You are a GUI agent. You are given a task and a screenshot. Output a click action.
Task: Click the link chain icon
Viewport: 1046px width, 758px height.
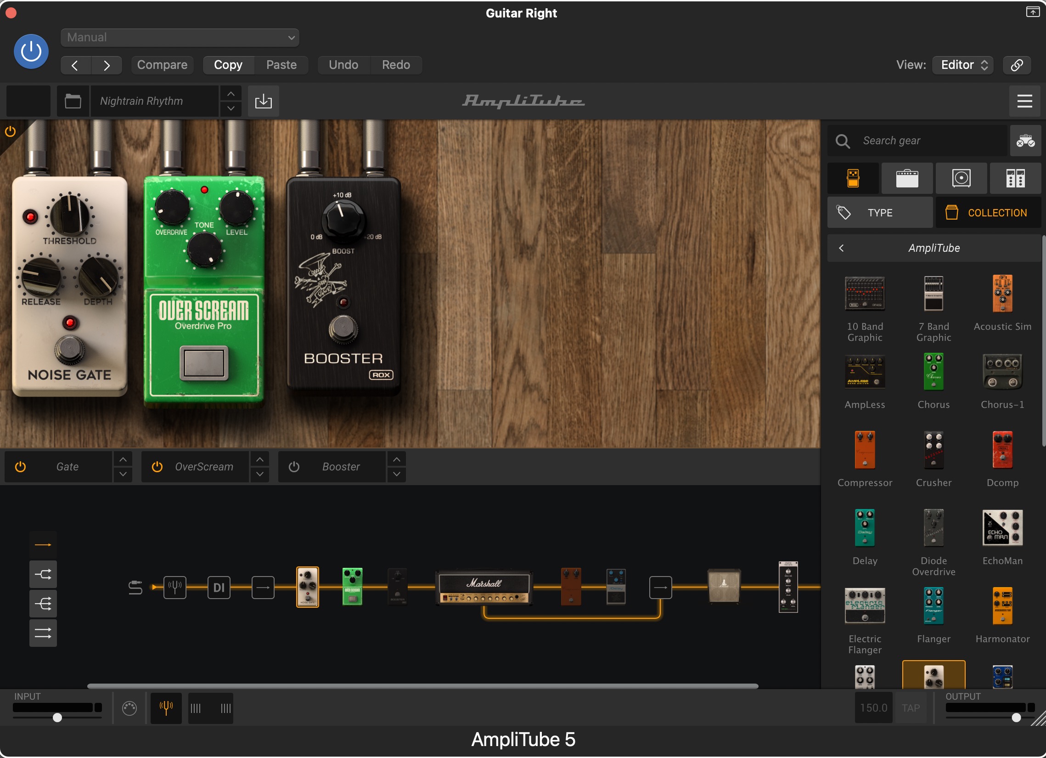(x=1017, y=65)
